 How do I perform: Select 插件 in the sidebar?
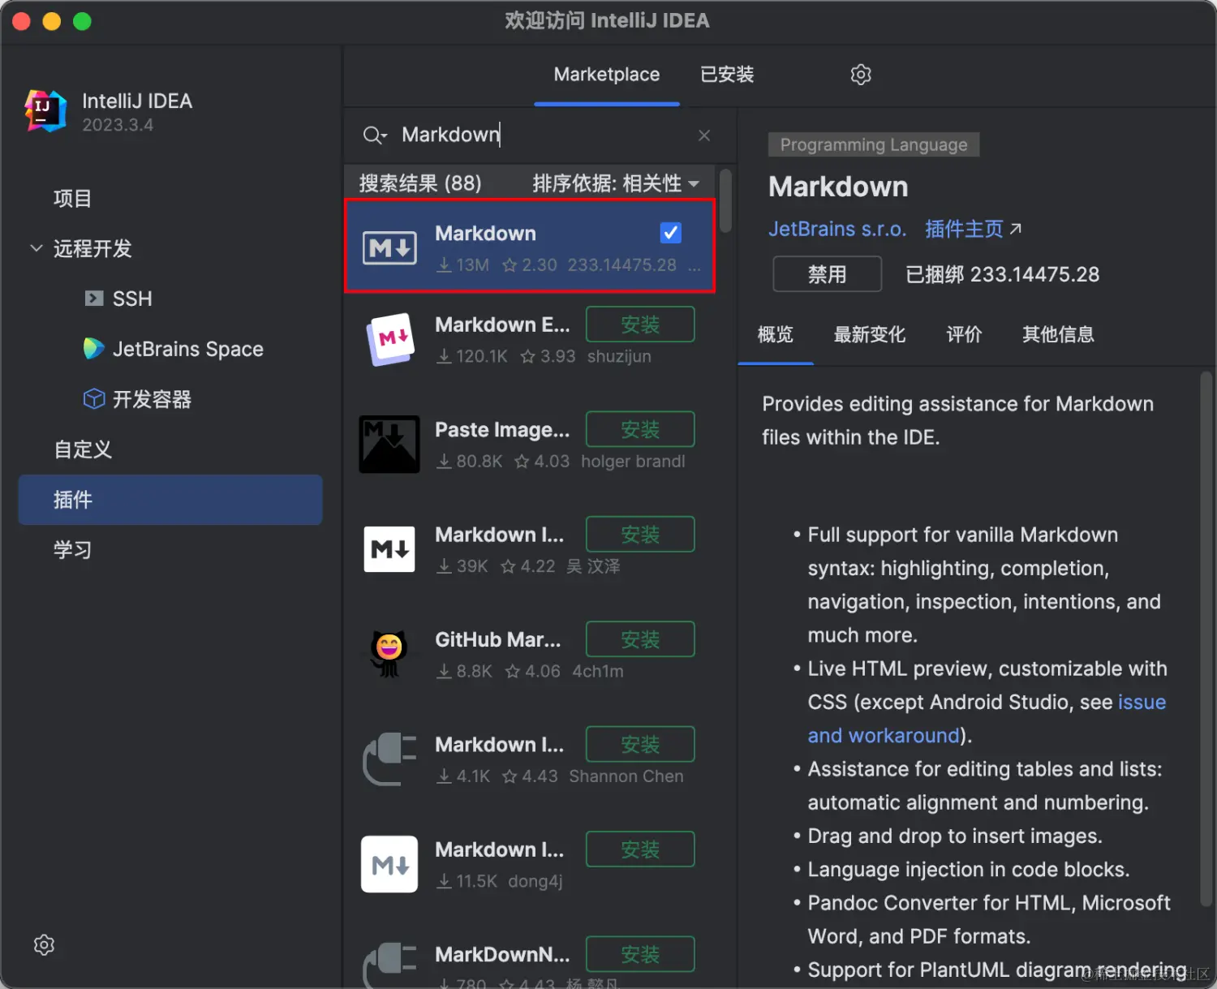(170, 500)
